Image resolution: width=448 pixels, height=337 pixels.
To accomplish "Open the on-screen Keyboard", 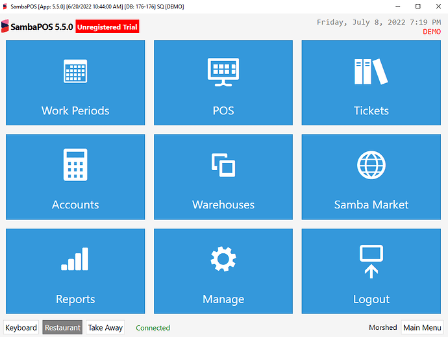I will click(x=21, y=327).
